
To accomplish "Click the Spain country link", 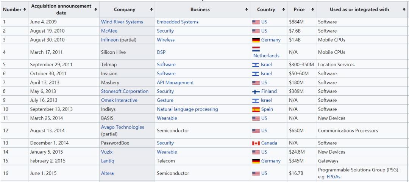I will 267,109.
